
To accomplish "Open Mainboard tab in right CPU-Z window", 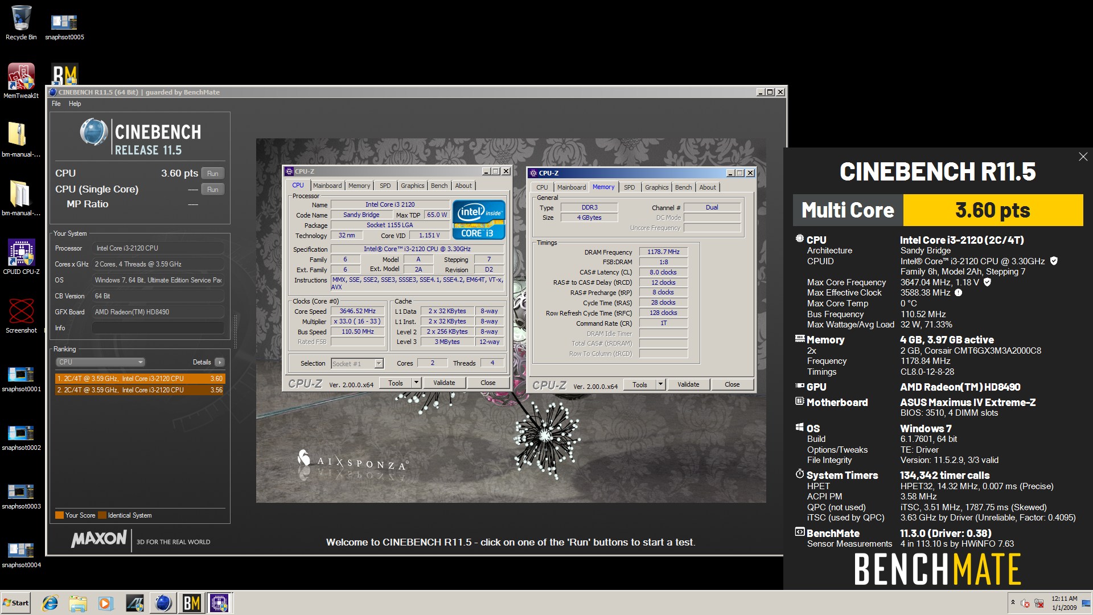I will tap(572, 187).
